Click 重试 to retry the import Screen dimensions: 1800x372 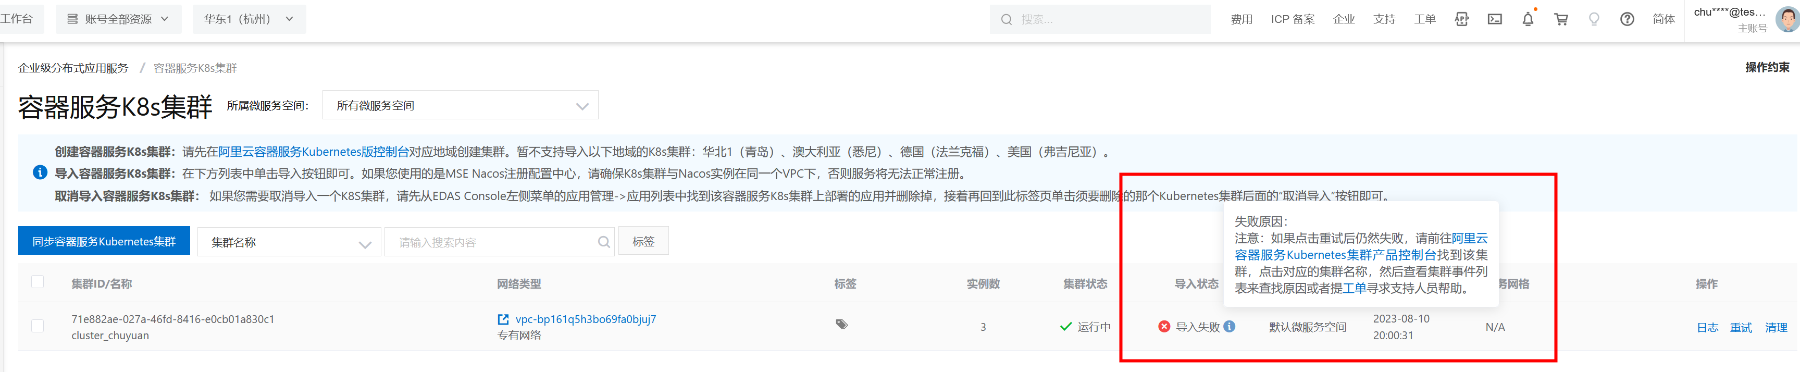click(x=1741, y=327)
